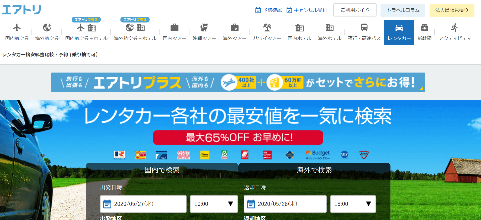
Task: Click return date field 2020/05/28(木)
Action: 285,204
